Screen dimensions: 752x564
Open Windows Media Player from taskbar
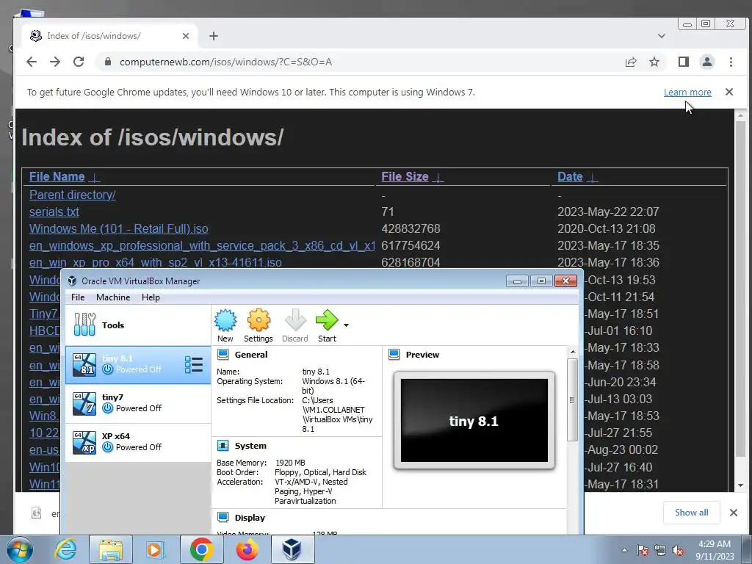tap(154, 549)
